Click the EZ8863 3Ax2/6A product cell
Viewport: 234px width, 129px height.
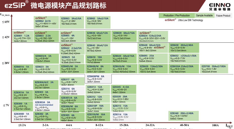click(x=72, y=22)
